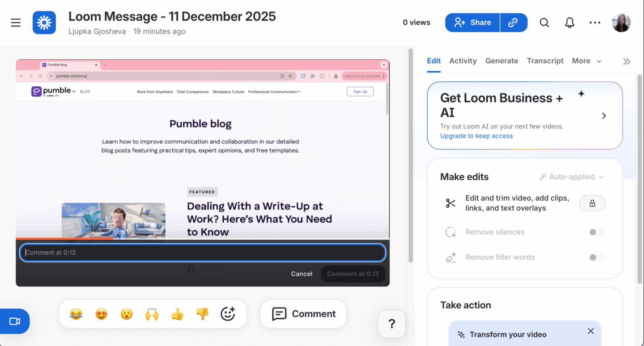Screen dimensions: 644x346
Task: Click the Comment at 0:13 input field
Action: pyautogui.click(x=203, y=253)
